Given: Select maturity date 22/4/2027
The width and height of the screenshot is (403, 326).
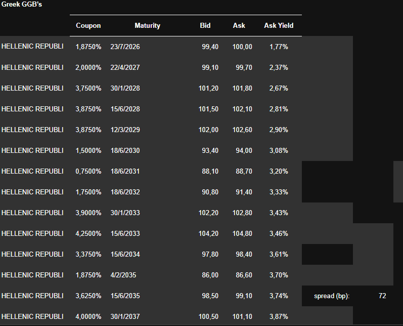Looking at the screenshot, I should [125, 67].
